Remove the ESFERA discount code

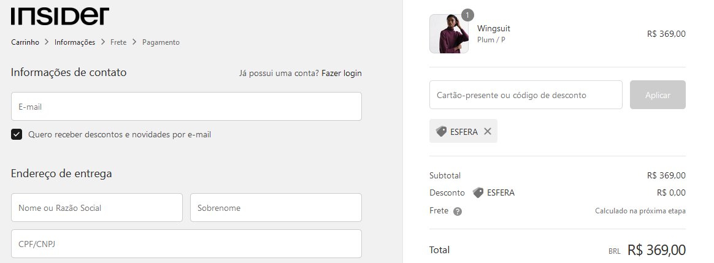click(x=488, y=131)
